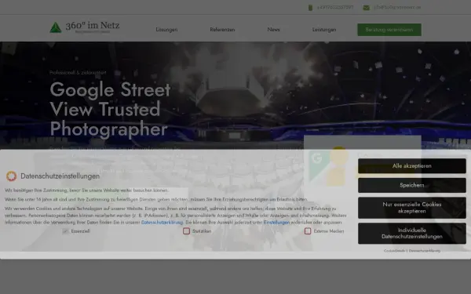This screenshot has height=294, width=471.
Task: Open Cookie-Details footer link
Action: tap(394, 251)
